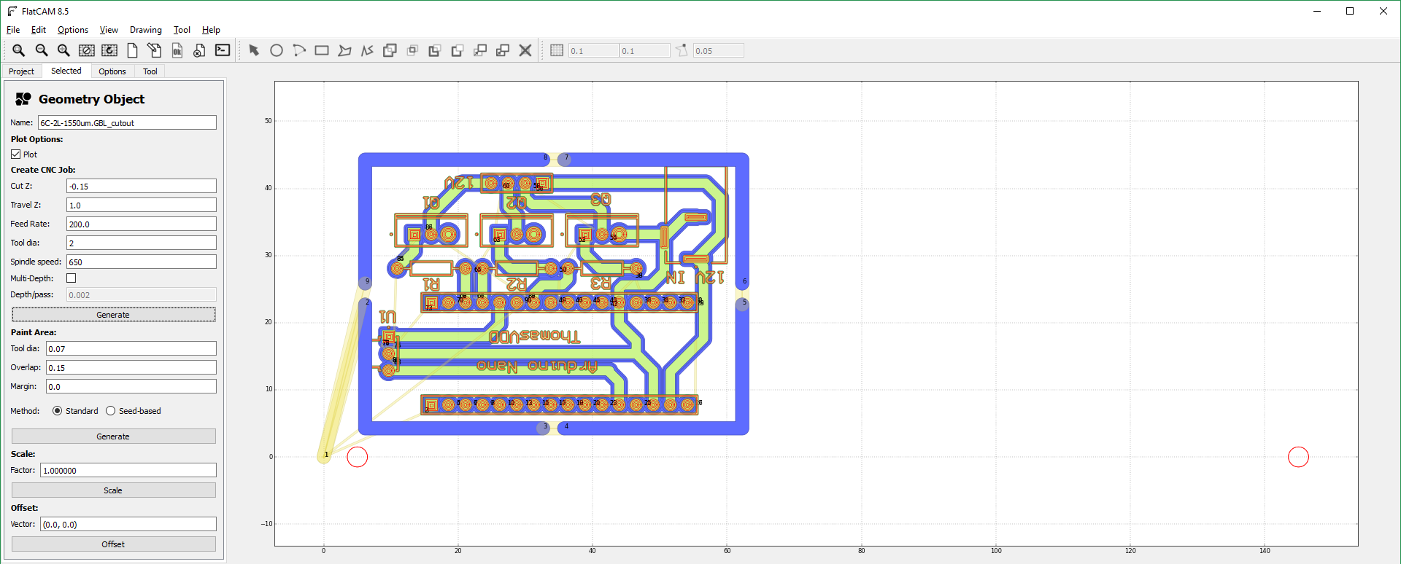Click the Offset Vector input field
The width and height of the screenshot is (1401, 564).
pyautogui.click(x=128, y=525)
